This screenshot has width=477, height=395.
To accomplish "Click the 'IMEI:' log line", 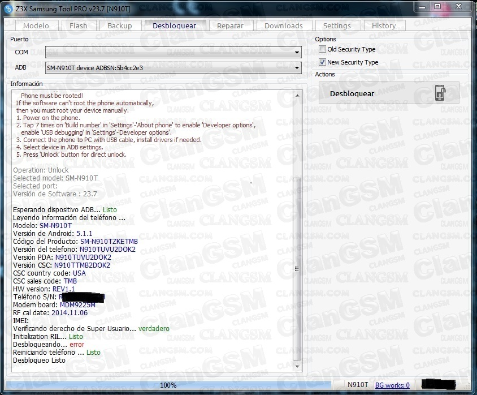I will point(21,321).
